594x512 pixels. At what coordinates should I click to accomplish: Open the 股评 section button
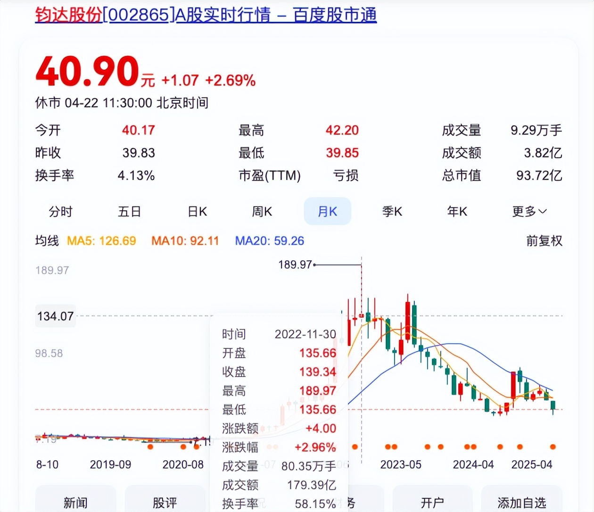pos(165,502)
